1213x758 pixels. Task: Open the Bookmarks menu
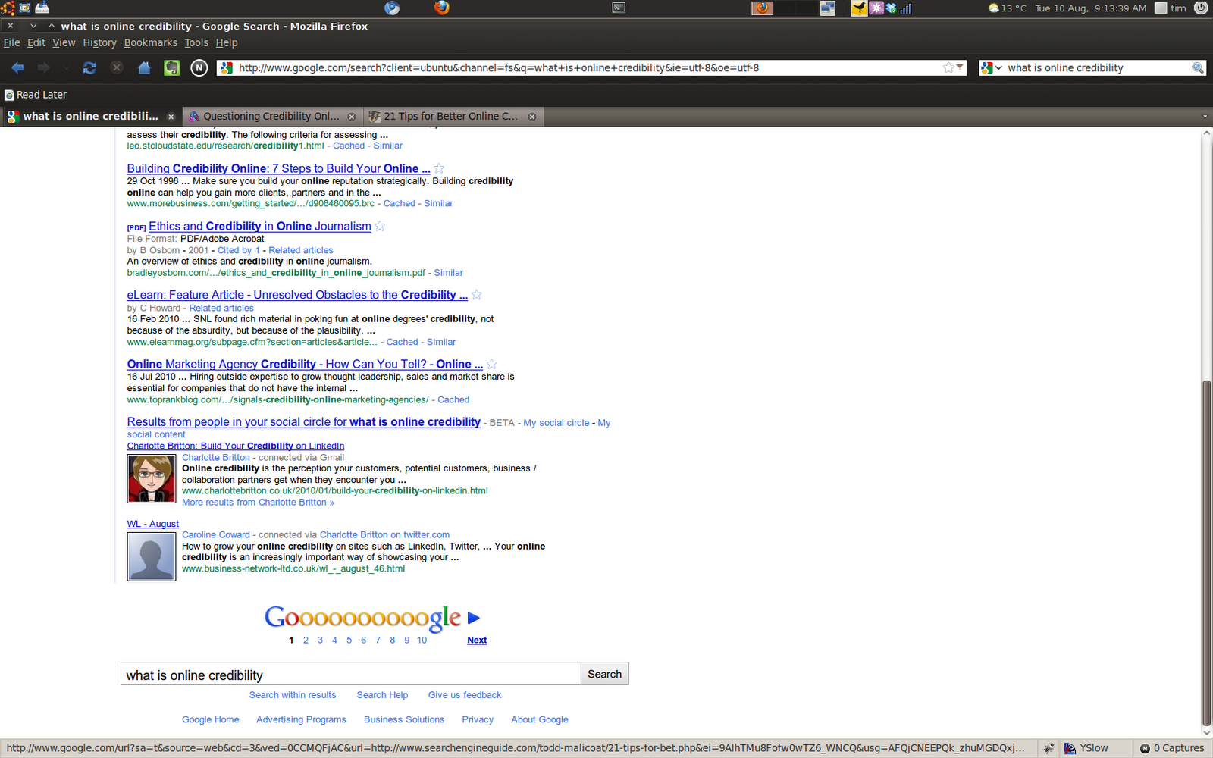151,42
